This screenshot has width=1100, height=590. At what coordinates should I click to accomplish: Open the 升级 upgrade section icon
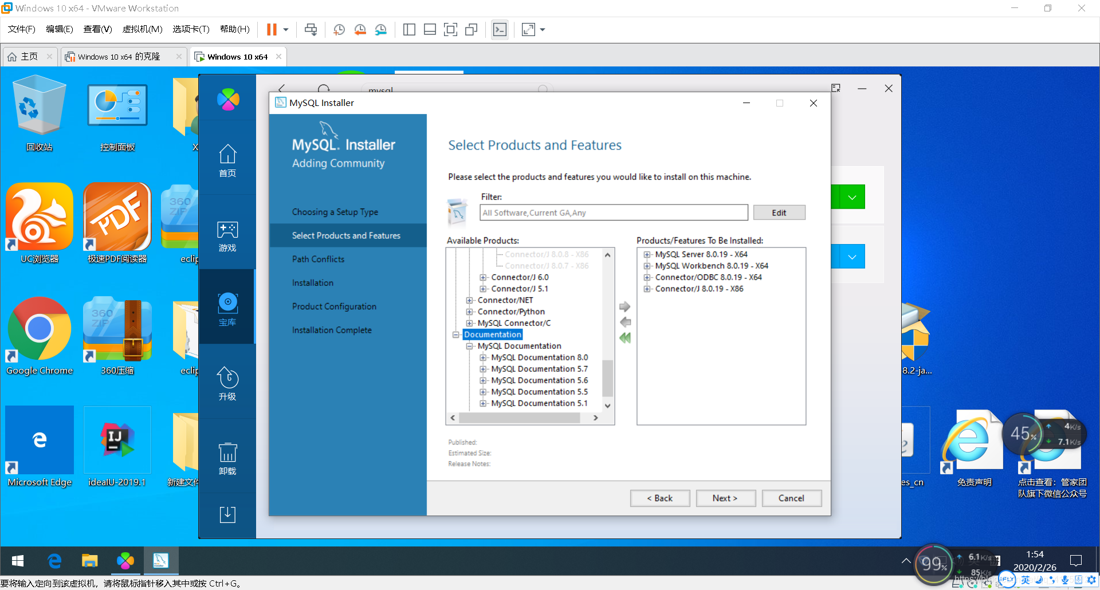(227, 383)
